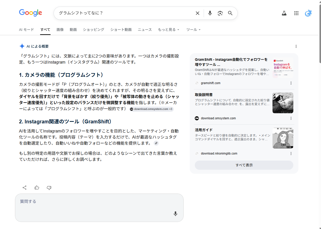The image size is (321, 229).
Task: Click the AI による概要 label
Action: [38, 46]
